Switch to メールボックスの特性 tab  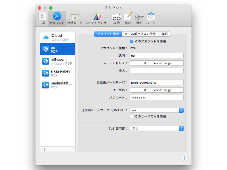click(x=140, y=34)
